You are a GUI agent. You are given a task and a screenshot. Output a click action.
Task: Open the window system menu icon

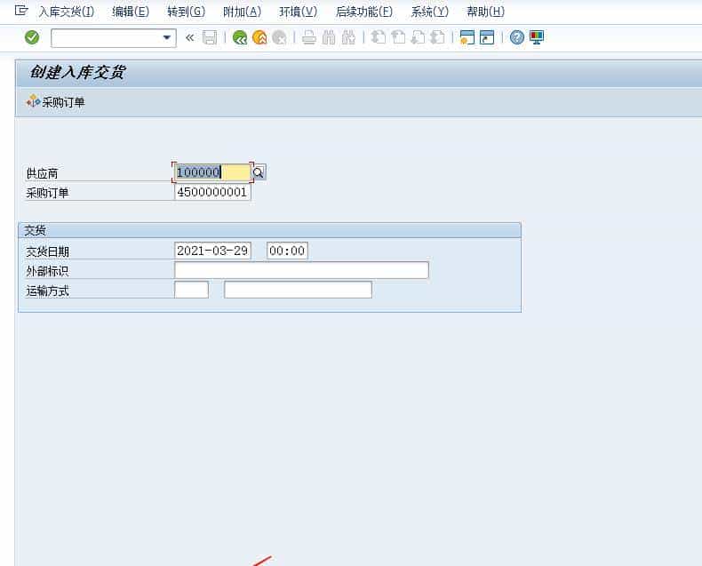(x=21, y=11)
